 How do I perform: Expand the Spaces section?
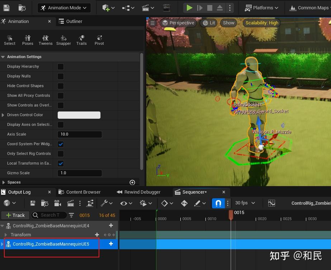point(4,183)
